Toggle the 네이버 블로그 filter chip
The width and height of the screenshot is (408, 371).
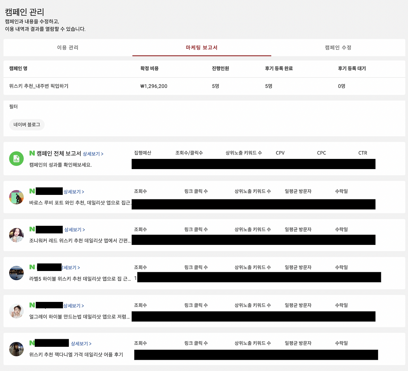(x=27, y=125)
